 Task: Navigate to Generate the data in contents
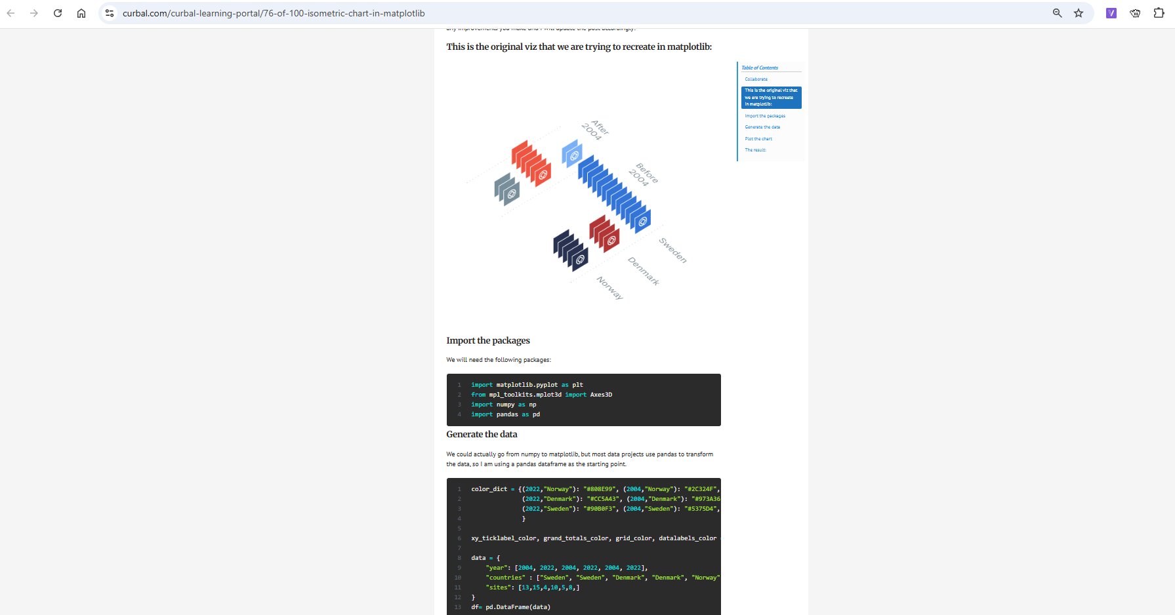tap(762, 127)
